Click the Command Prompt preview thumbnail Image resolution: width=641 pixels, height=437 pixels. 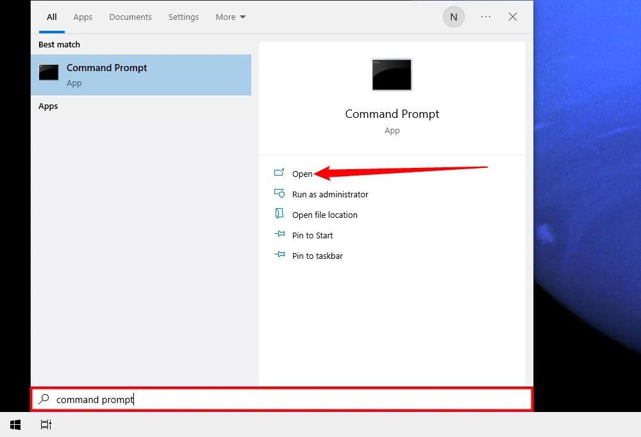[x=392, y=74]
